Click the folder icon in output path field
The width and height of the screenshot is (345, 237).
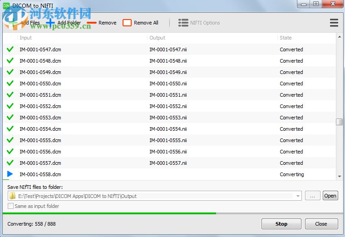pyautogui.click(x=13, y=196)
